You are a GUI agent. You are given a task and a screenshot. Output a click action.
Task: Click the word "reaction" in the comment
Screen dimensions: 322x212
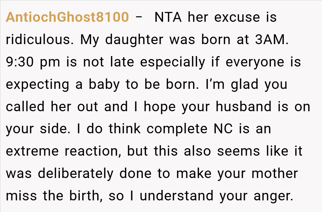pyautogui.click(x=93, y=151)
